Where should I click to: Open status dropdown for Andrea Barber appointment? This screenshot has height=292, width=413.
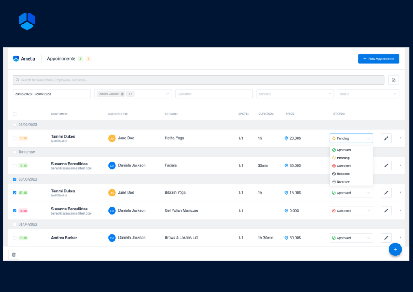[351, 238]
